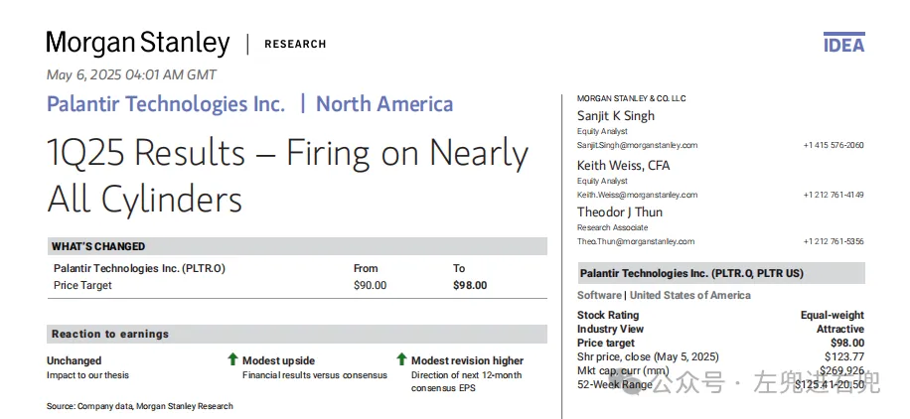Click the Equal-weight stock rating value
Image resolution: width=910 pixels, height=419 pixels.
[x=832, y=315]
